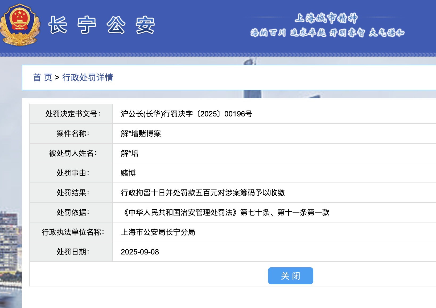Click the 处罚事由 label

click(x=73, y=173)
